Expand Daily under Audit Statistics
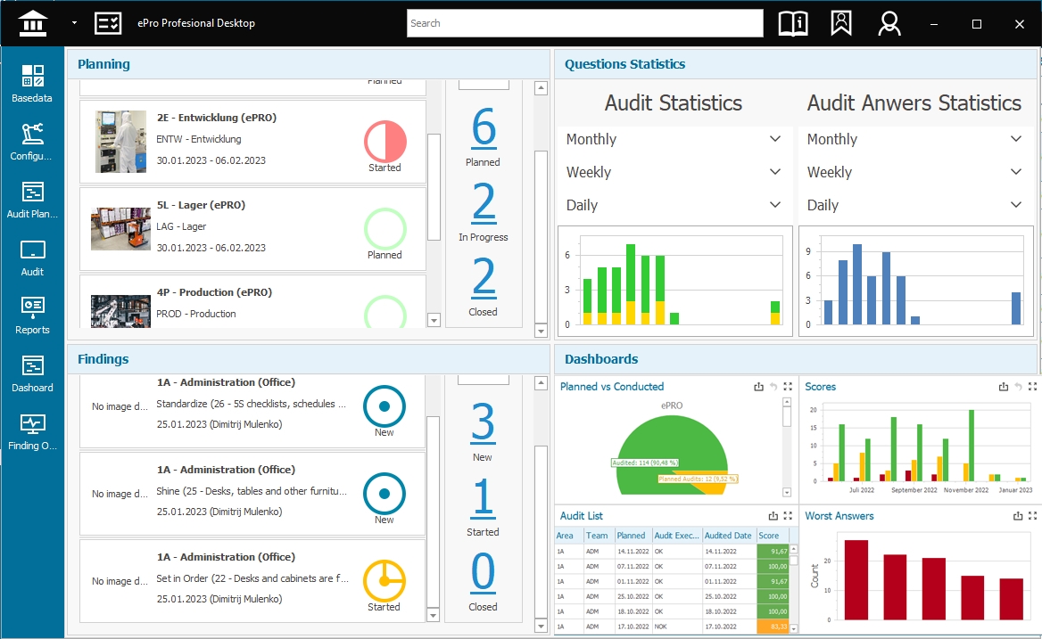This screenshot has height=639, width=1042. [775, 205]
